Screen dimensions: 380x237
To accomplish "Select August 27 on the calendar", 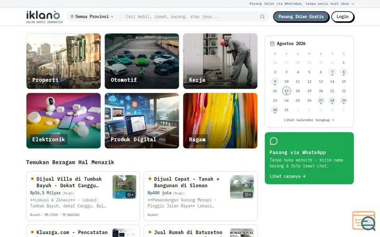I will [321, 100].
